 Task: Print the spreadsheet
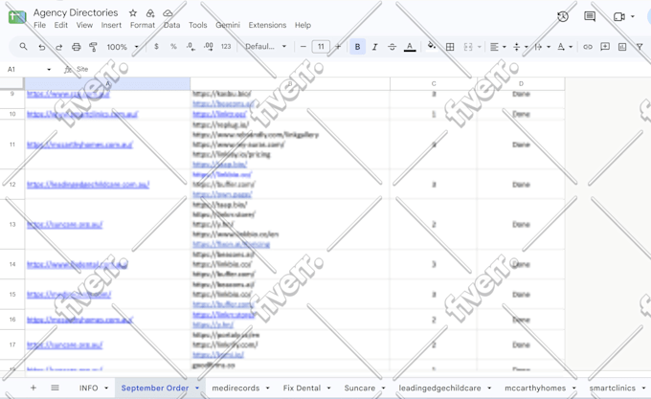click(76, 47)
